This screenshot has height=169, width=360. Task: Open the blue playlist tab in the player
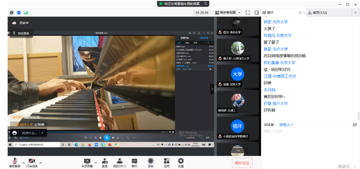coord(204,38)
